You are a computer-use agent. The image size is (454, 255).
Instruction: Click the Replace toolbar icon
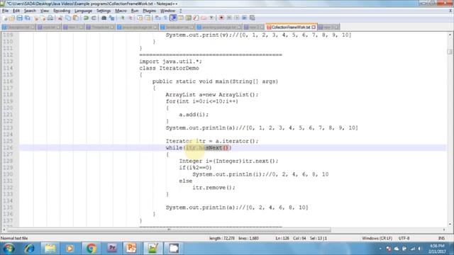point(111,18)
